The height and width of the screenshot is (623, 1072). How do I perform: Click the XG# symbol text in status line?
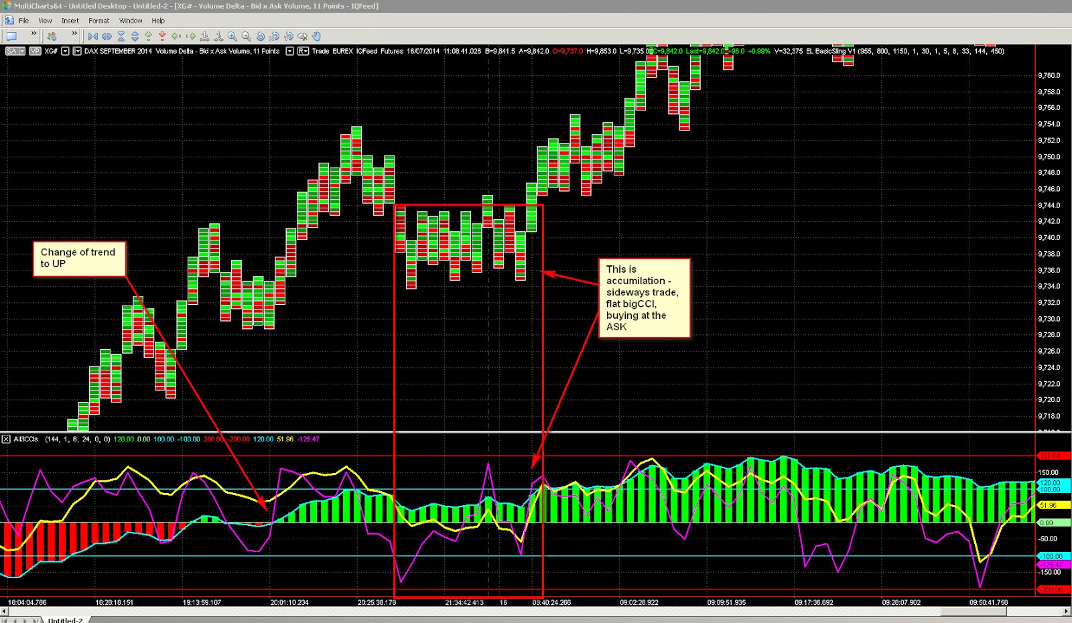pos(51,51)
